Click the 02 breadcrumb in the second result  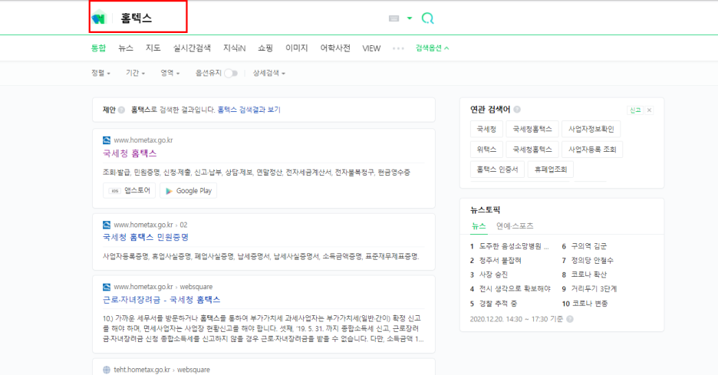point(183,225)
